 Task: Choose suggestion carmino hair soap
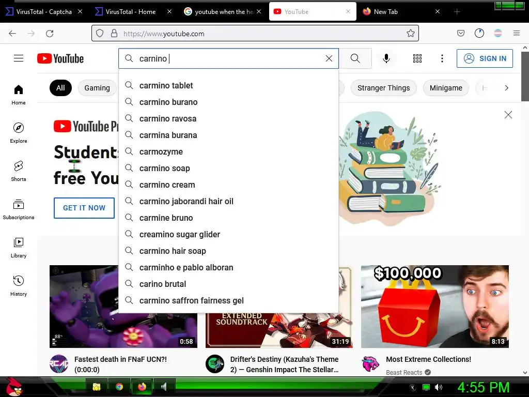(228, 251)
